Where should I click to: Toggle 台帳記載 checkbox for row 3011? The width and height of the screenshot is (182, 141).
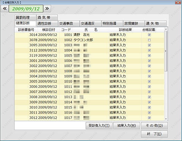pos(149,113)
